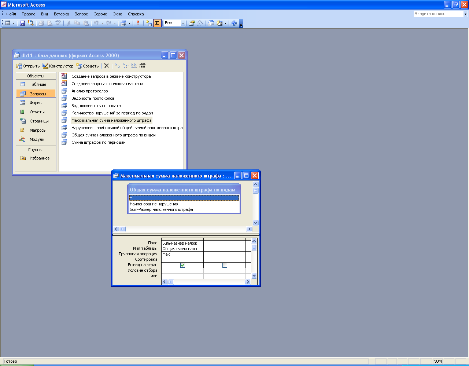
Task: Click the Имя таблицы cell Общая сумма нало
Action: (182, 249)
